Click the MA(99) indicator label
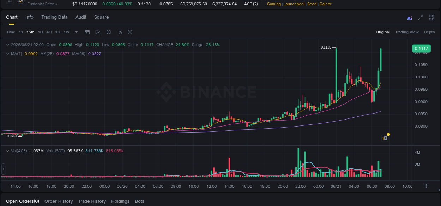 click(x=79, y=54)
